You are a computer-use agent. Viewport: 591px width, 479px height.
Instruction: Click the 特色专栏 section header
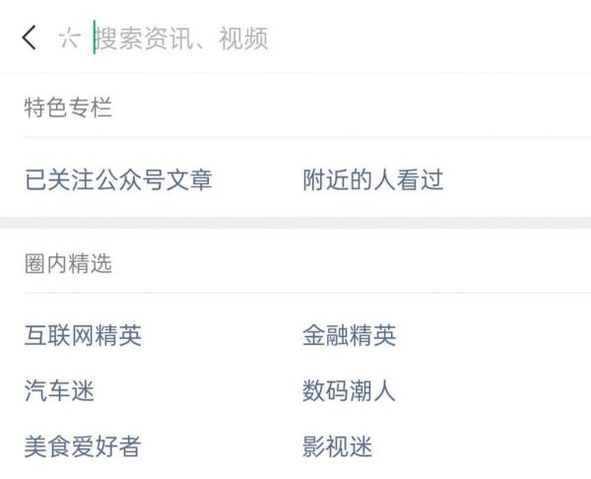click(x=68, y=107)
